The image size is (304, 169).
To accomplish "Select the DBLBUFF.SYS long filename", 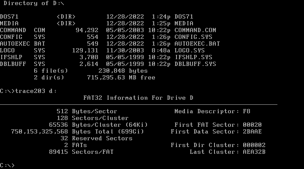I will tap(195, 64).
